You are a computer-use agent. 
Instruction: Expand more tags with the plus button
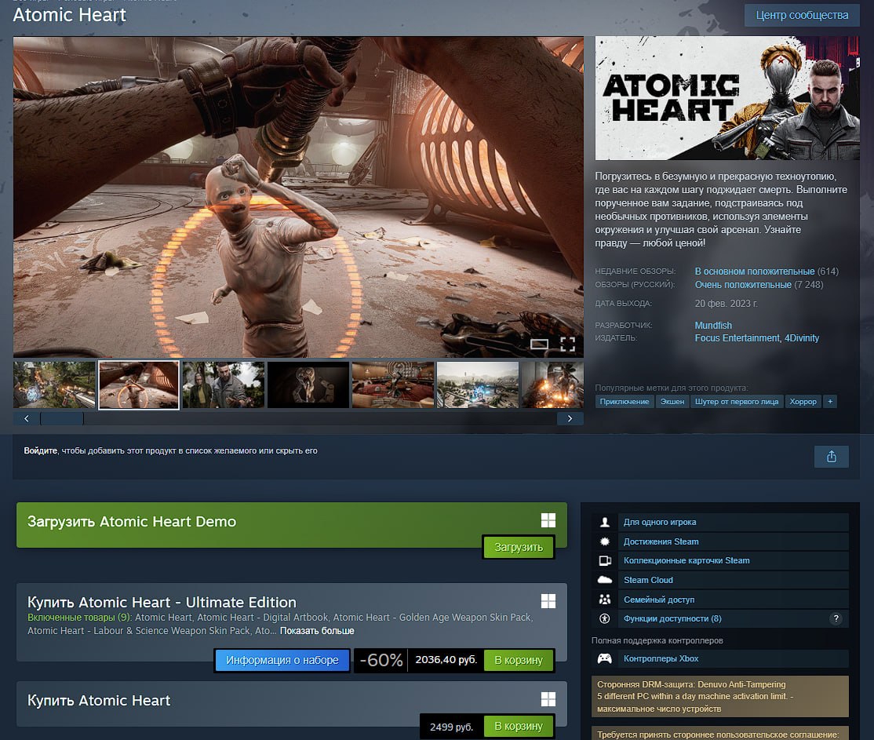tap(830, 402)
